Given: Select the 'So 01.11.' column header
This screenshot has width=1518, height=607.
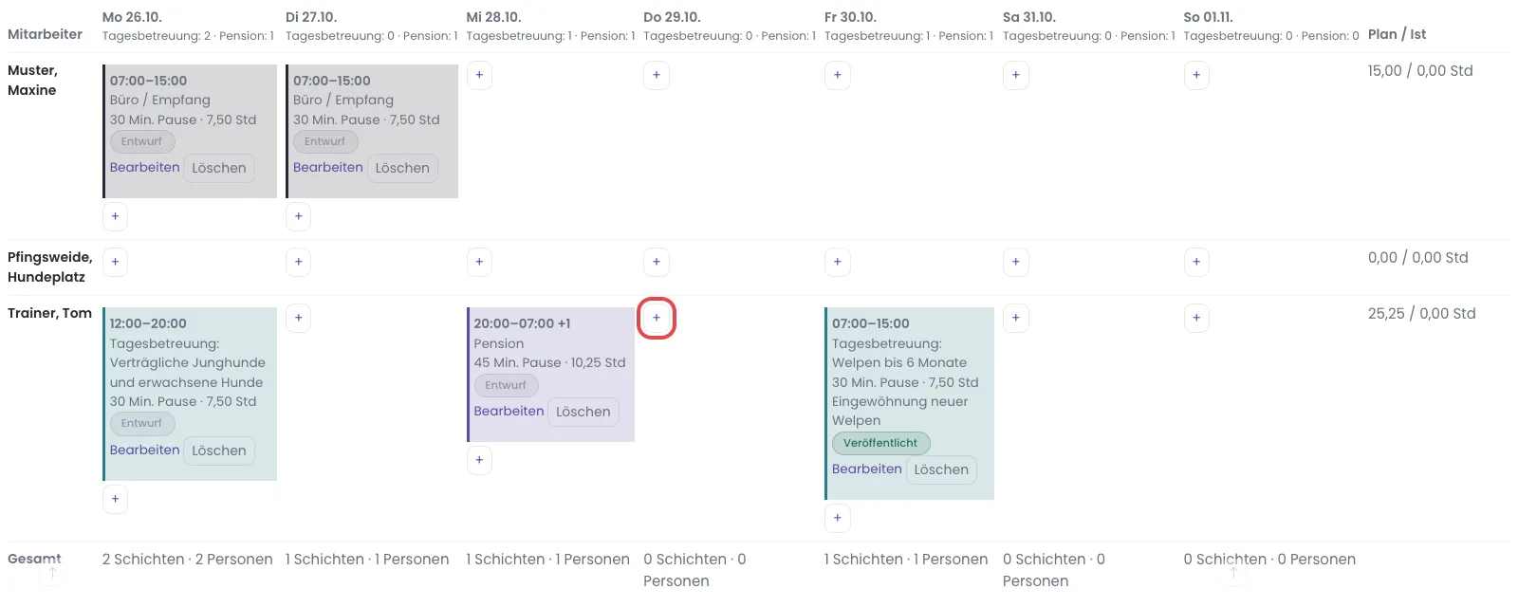Looking at the screenshot, I should (x=1209, y=17).
